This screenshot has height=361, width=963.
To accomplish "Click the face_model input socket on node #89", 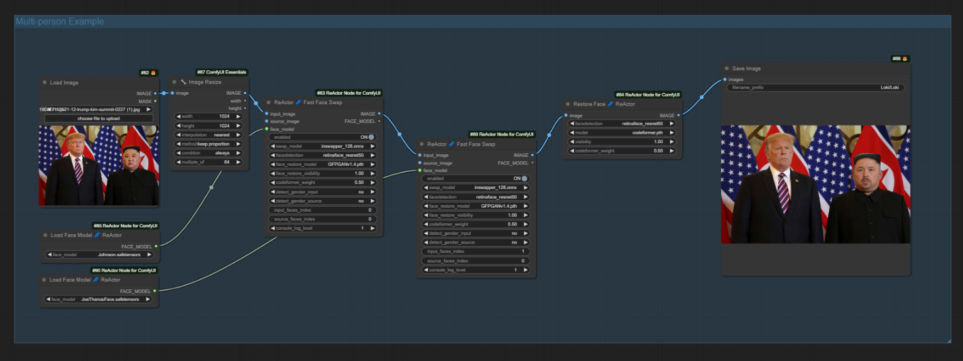I will (420, 170).
